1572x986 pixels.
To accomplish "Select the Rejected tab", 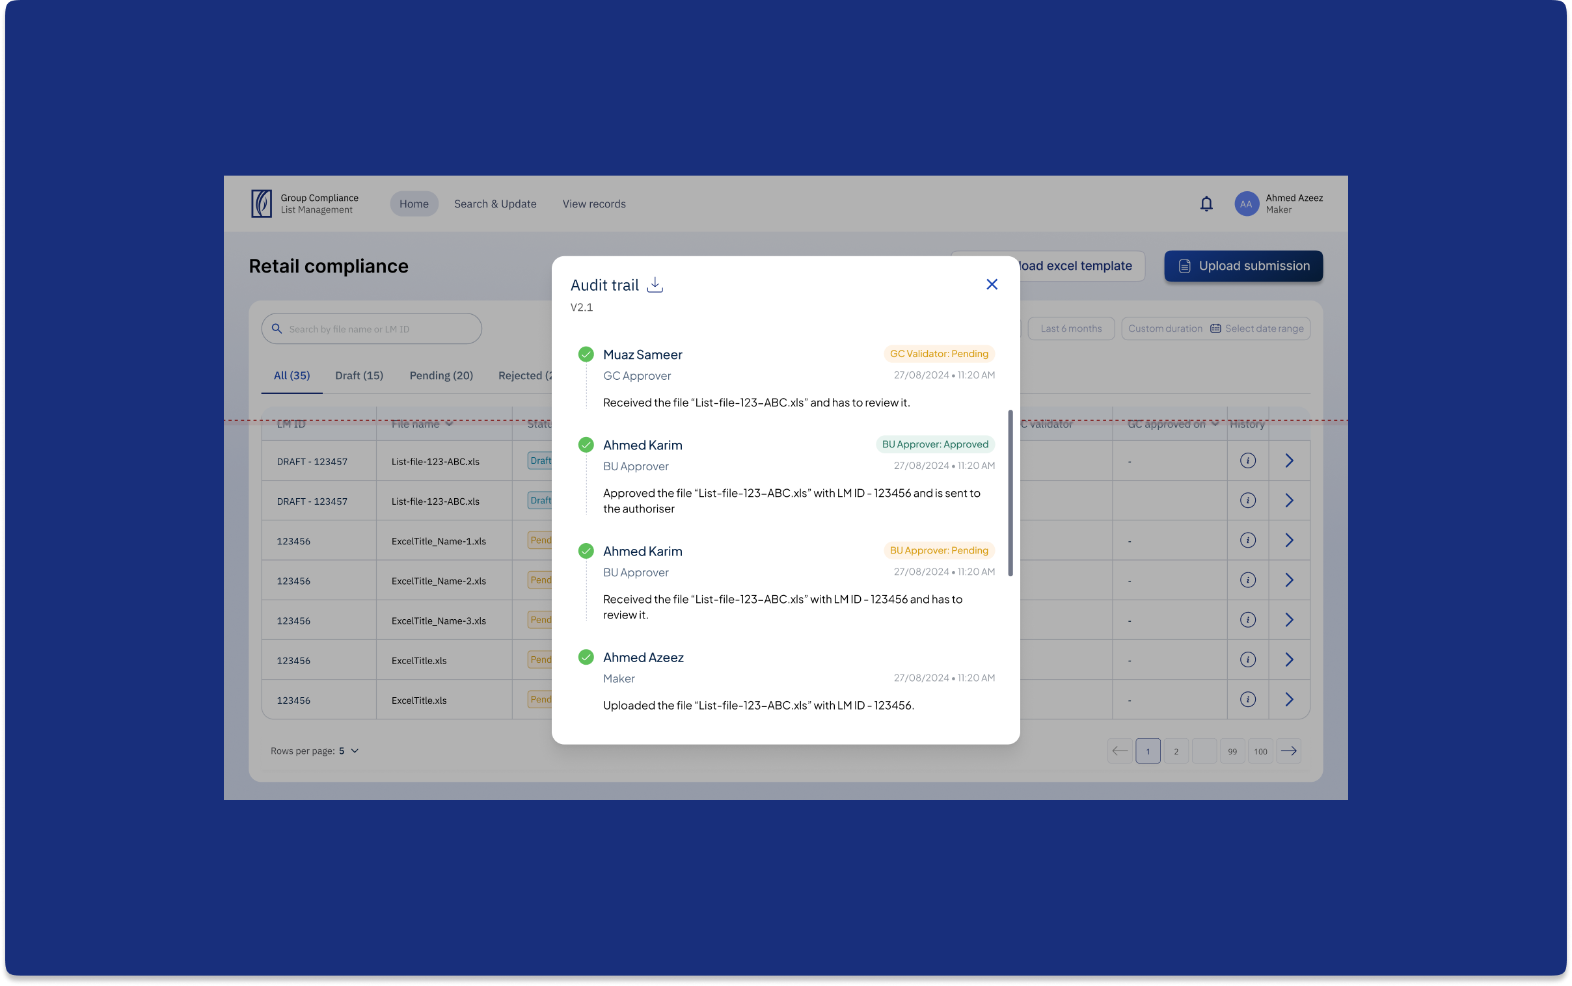I will [x=525, y=376].
